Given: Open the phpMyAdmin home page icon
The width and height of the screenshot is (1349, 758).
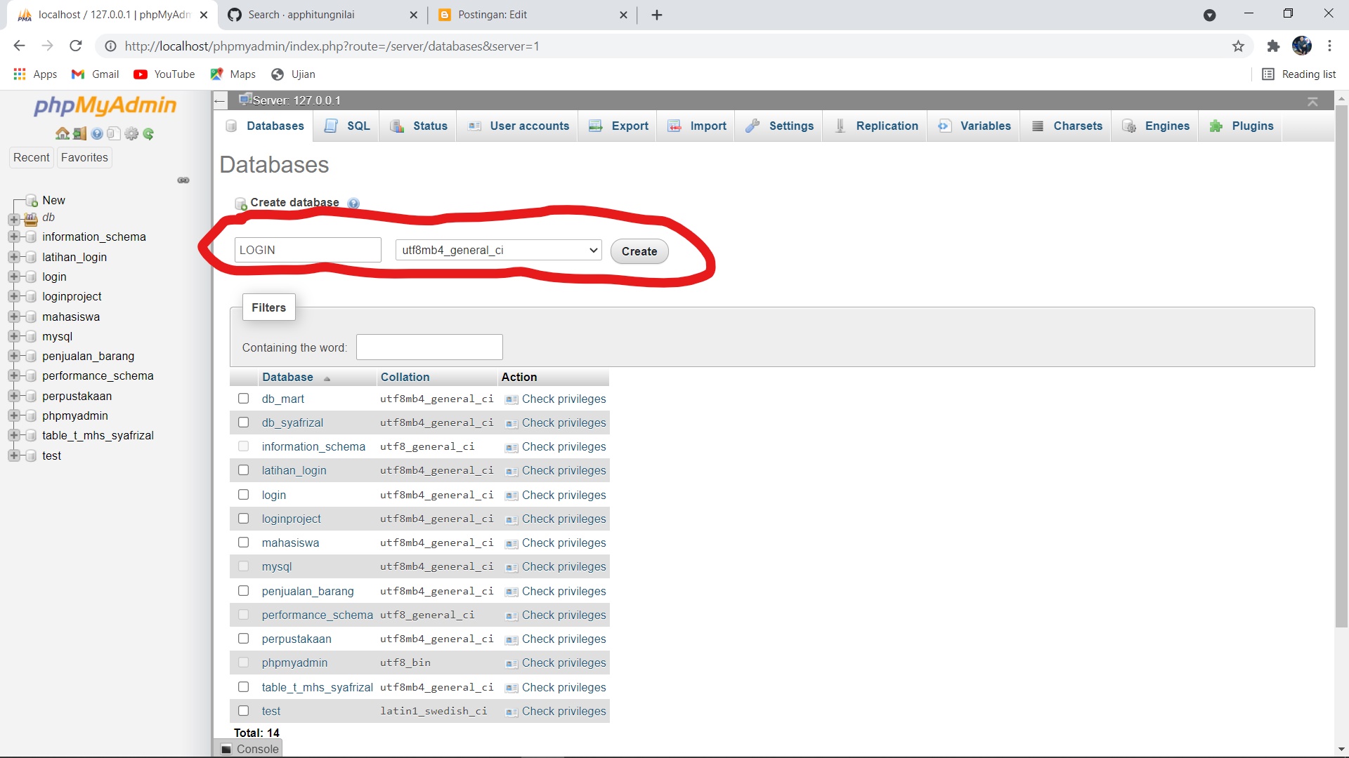Looking at the screenshot, I should 63,134.
